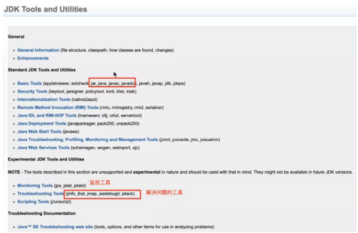The width and height of the screenshot is (358, 233).
Task: Open the Basic Tools link
Action: [29, 83]
